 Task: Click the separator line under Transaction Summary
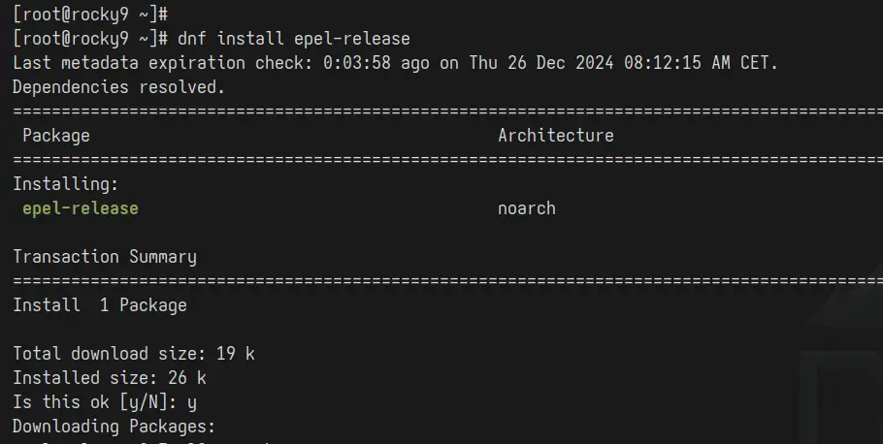click(447, 281)
